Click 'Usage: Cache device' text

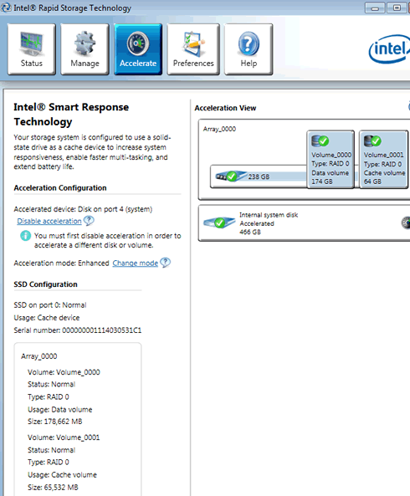(47, 318)
